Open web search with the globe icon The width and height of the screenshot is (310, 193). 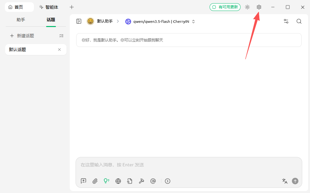tap(118, 181)
